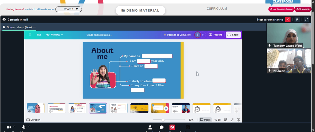Viewport: 315px width, 132px height.
Task: Expand the Viewing mode dropdown
Action: click(x=54, y=35)
